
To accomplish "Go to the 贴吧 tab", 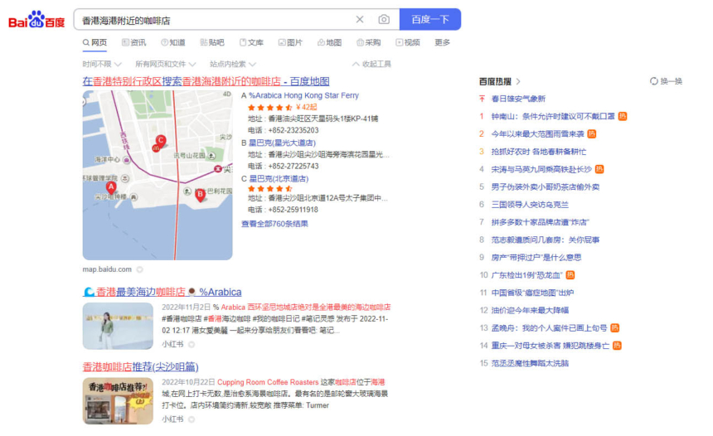I will pos(212,42).
